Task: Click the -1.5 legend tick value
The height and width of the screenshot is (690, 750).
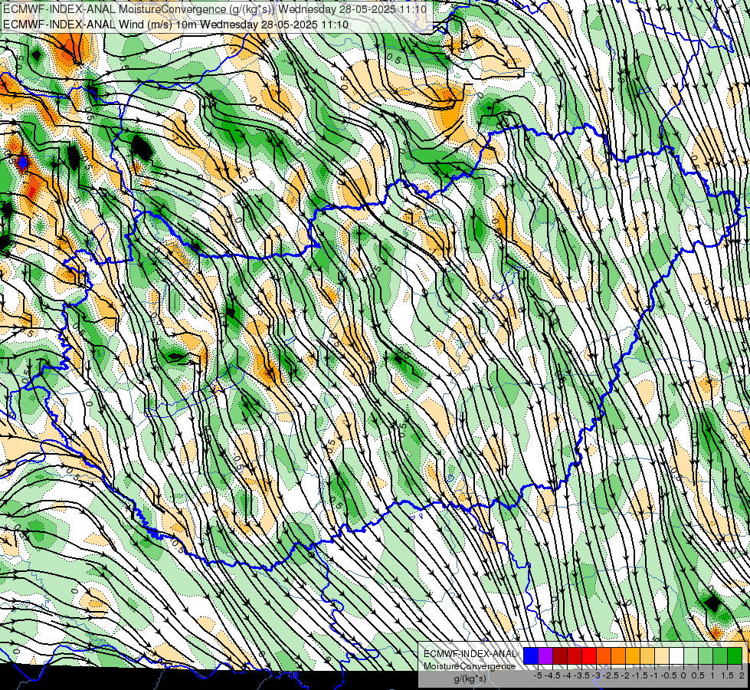Action: point(640,675)
